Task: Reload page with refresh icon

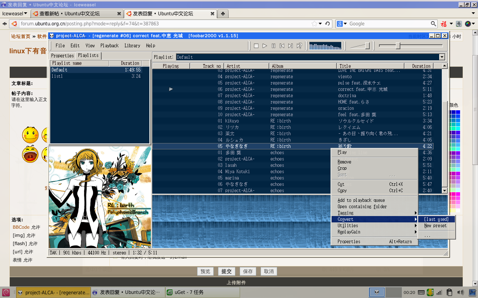Action: [328, 23]
